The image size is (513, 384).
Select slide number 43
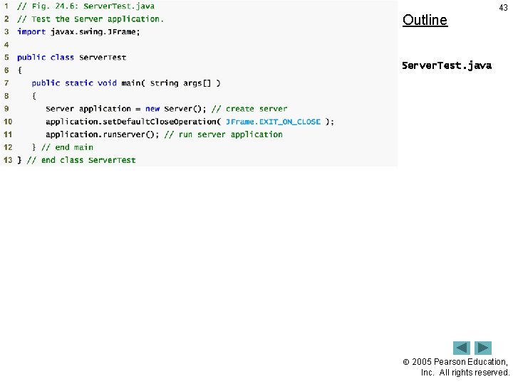pos(503,8)
